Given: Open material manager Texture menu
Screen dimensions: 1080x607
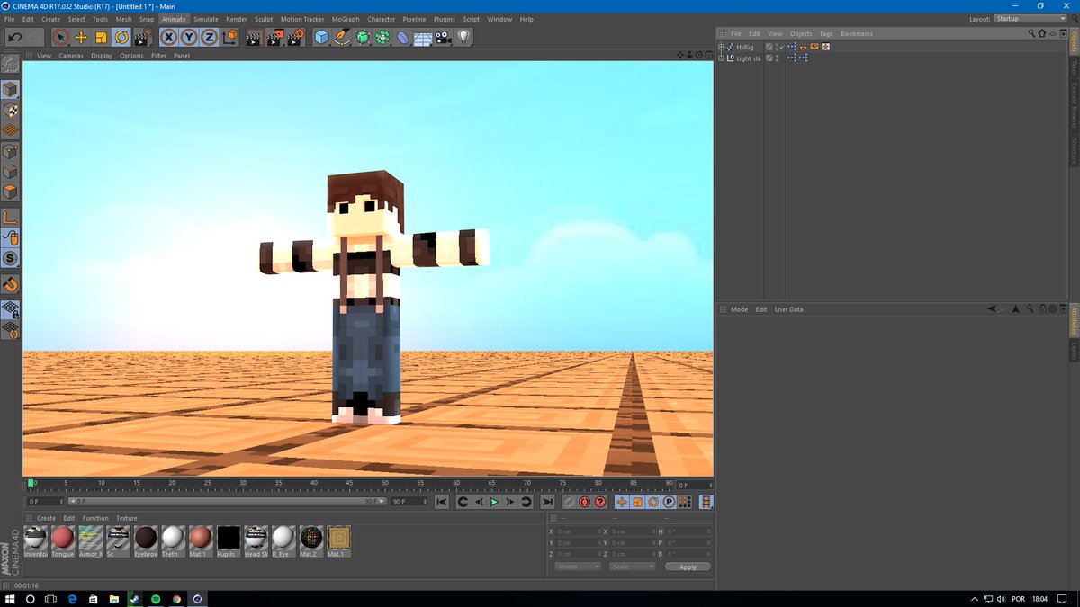Looking at the screenshot, I should [x=127, y=518].
